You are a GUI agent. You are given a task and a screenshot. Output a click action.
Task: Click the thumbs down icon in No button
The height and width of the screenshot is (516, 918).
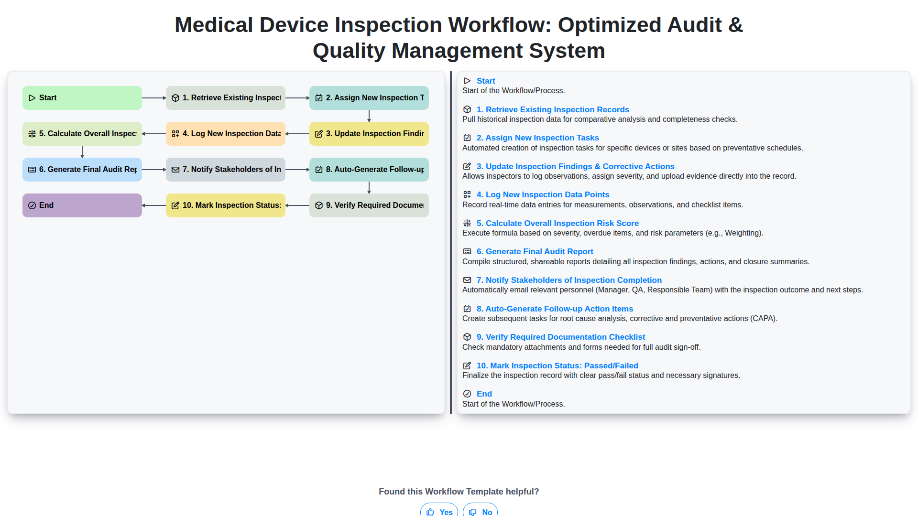tap(473, 512)
